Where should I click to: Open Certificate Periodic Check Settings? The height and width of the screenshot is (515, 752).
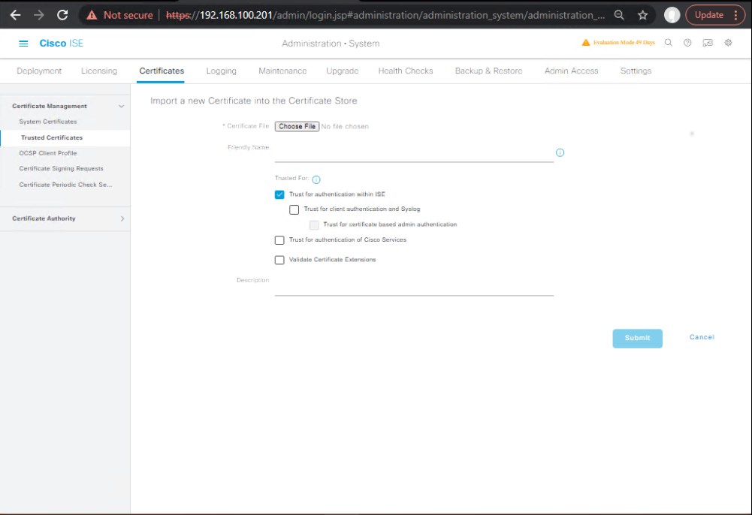[x=65, y=185]
